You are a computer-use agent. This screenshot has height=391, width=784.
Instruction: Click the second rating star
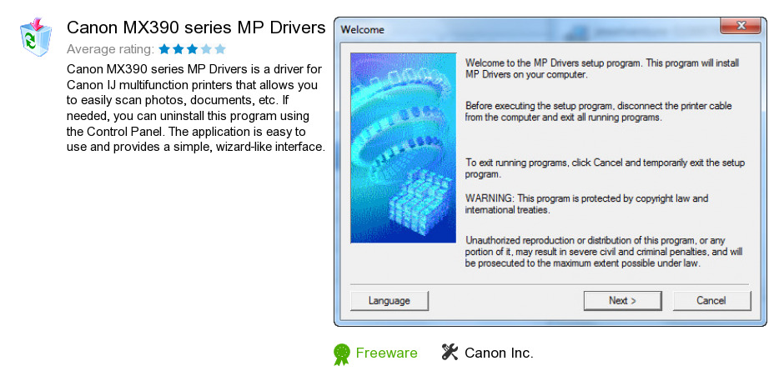178,49
